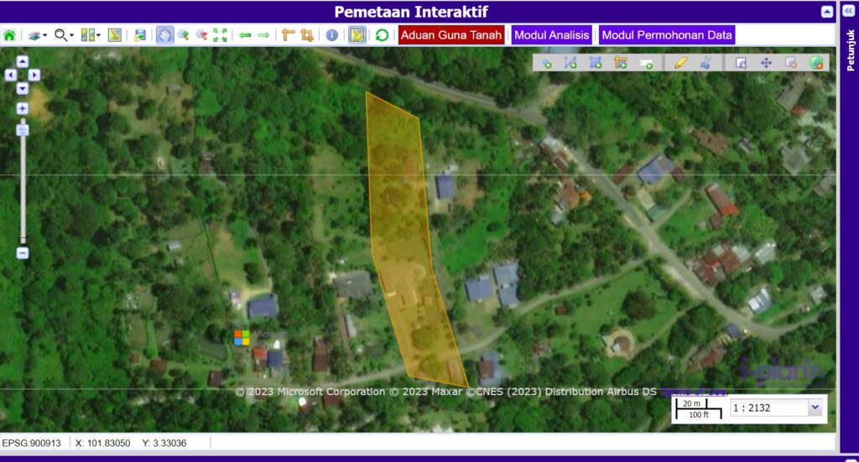The image size is (859, 462).
Task: Select the pencil edit drawing tool
Action: click(x=680, y=63)
